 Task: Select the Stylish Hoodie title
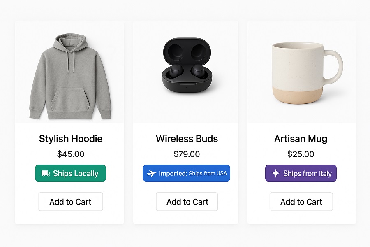71,139
